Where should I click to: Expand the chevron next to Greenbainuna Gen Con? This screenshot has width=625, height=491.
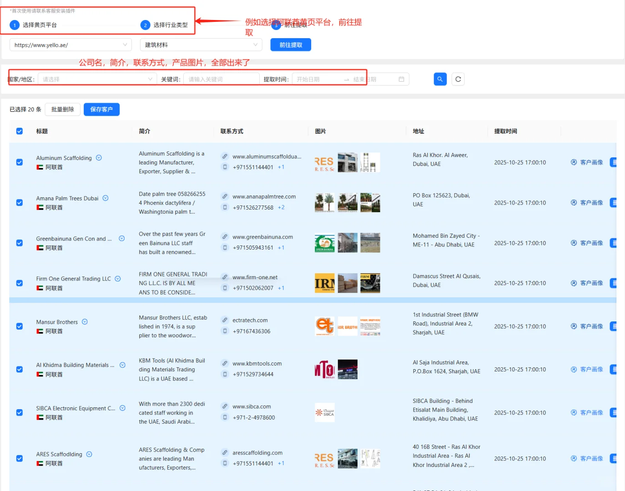122,239
